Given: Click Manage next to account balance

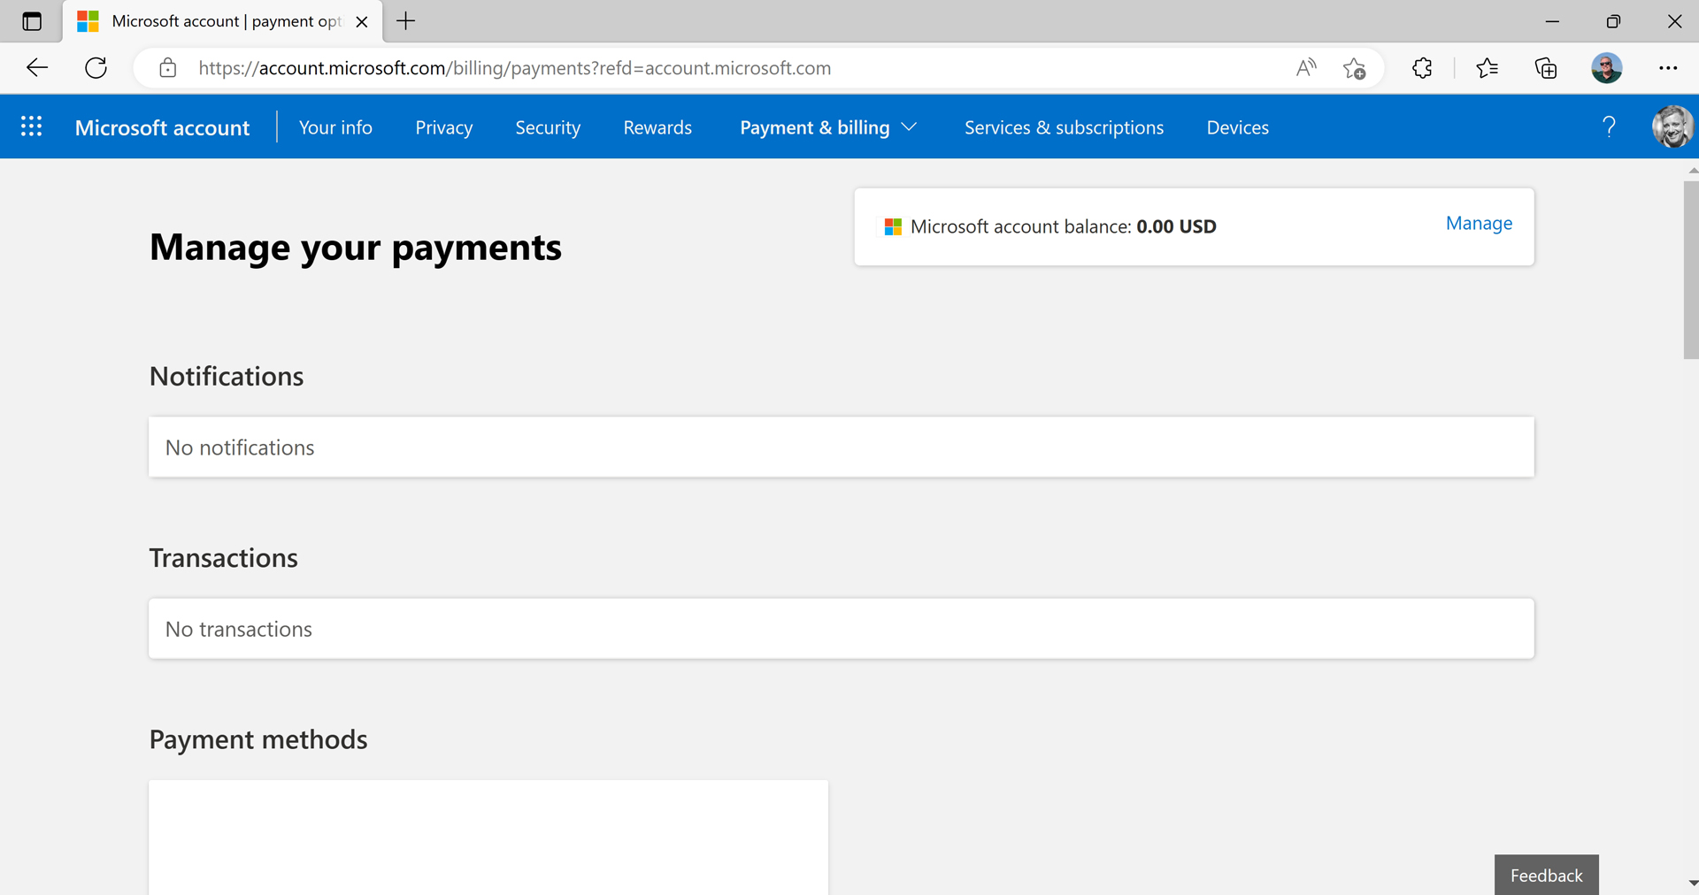Looking at the screenshot, I should pos(1479,223).
